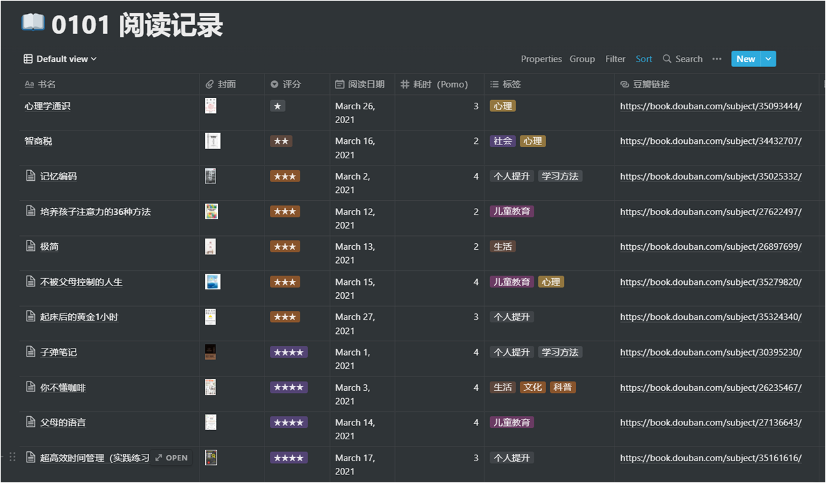826x483 pixels.
Task: Open the Default view switcher
Action: point(60,59)
